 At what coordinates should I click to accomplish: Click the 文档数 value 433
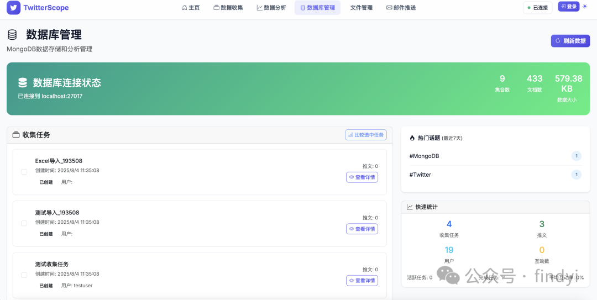535,79
